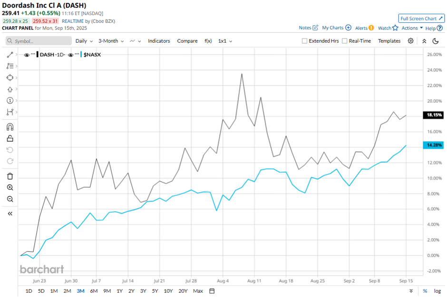Select the 5D time range
This screenshot has width=447, height=297.
coord(41,291)
